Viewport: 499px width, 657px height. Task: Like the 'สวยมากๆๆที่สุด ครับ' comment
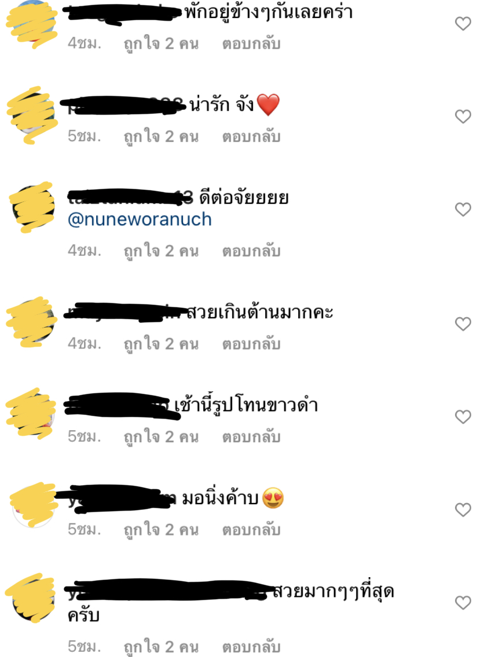(463, 603)
